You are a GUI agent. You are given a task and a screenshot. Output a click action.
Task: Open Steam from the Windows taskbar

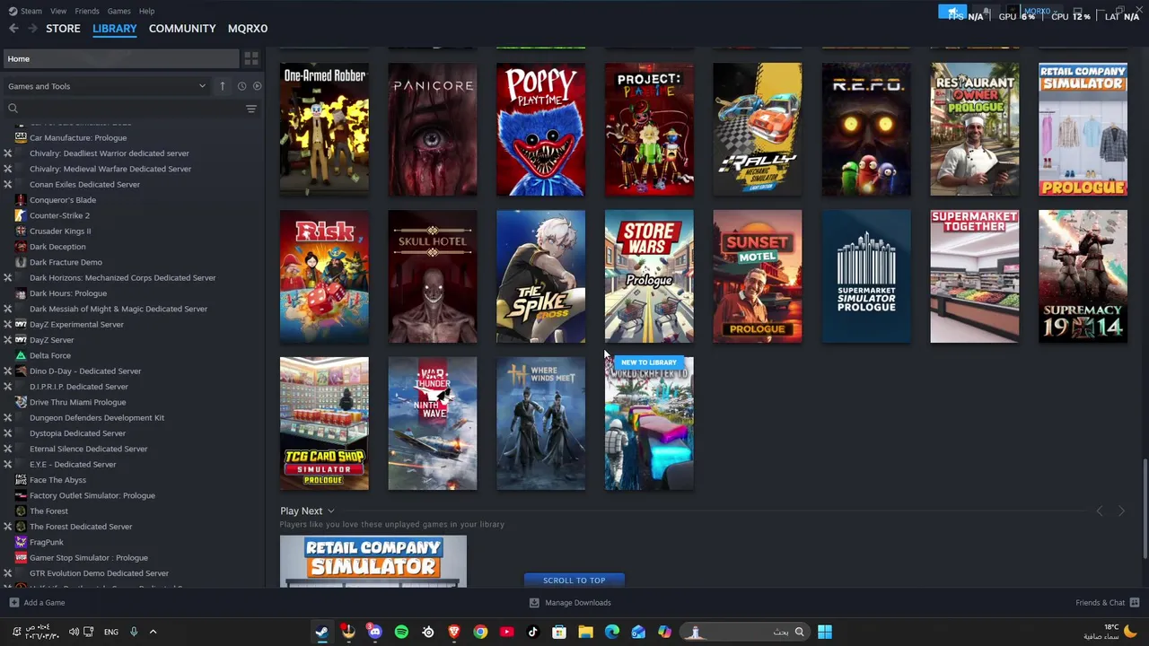point(321,632)
